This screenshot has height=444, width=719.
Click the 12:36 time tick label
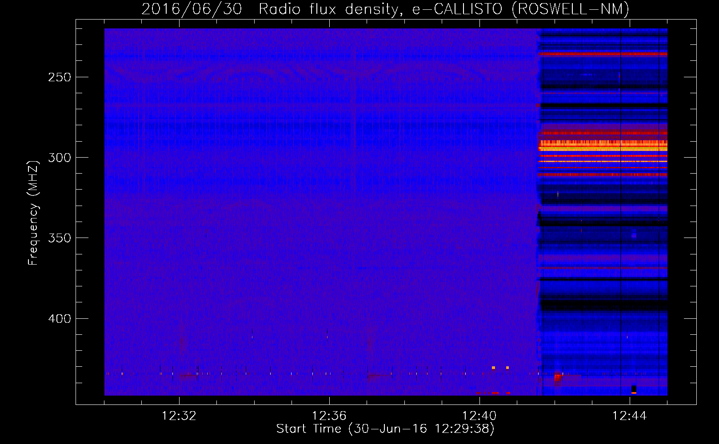pyautogui.click(x=329, y=416)
